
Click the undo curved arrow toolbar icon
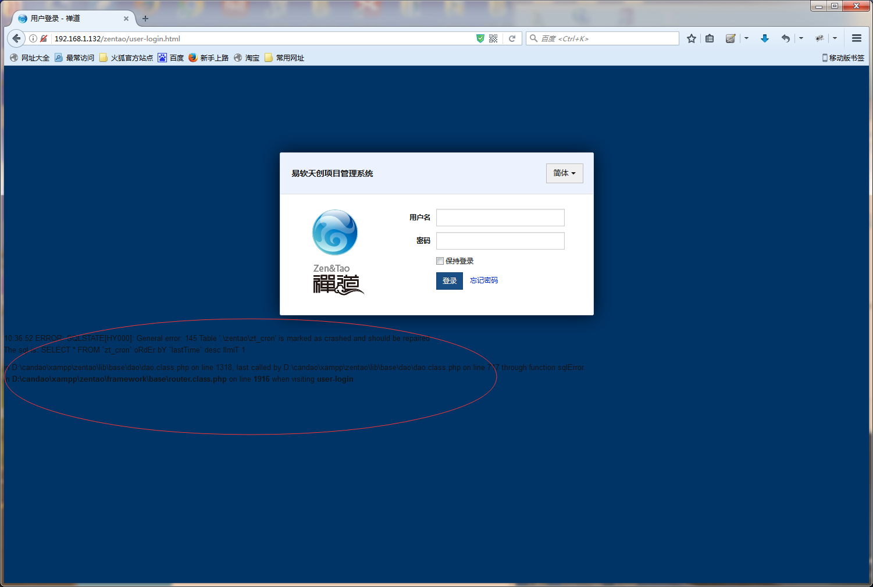point(786,38)
